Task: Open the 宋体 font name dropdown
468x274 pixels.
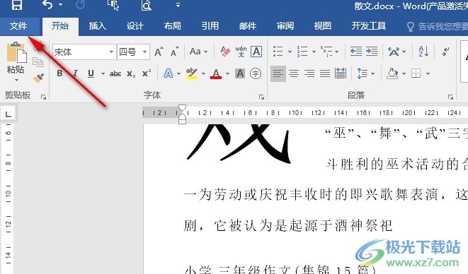Action: coord(111,52)
